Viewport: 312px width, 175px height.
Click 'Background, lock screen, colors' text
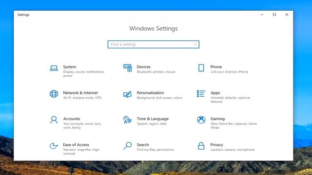coord(159,98)
